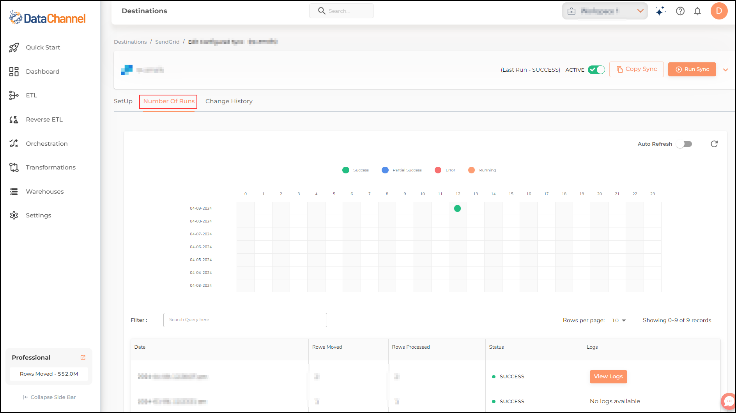Open the chat support bubble
The image size is (736, 413).
pos(728,401)
